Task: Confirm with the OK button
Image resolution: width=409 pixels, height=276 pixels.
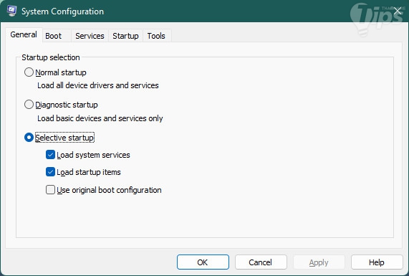Action: coord(203,262)
